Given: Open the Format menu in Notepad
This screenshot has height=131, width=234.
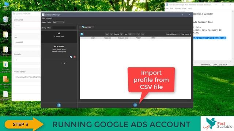Looking at the screenshot, I should [x=178, y=8].
